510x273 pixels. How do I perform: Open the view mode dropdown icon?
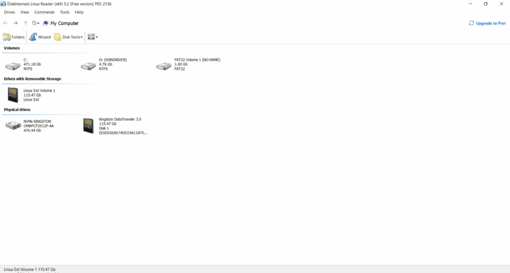92,37
